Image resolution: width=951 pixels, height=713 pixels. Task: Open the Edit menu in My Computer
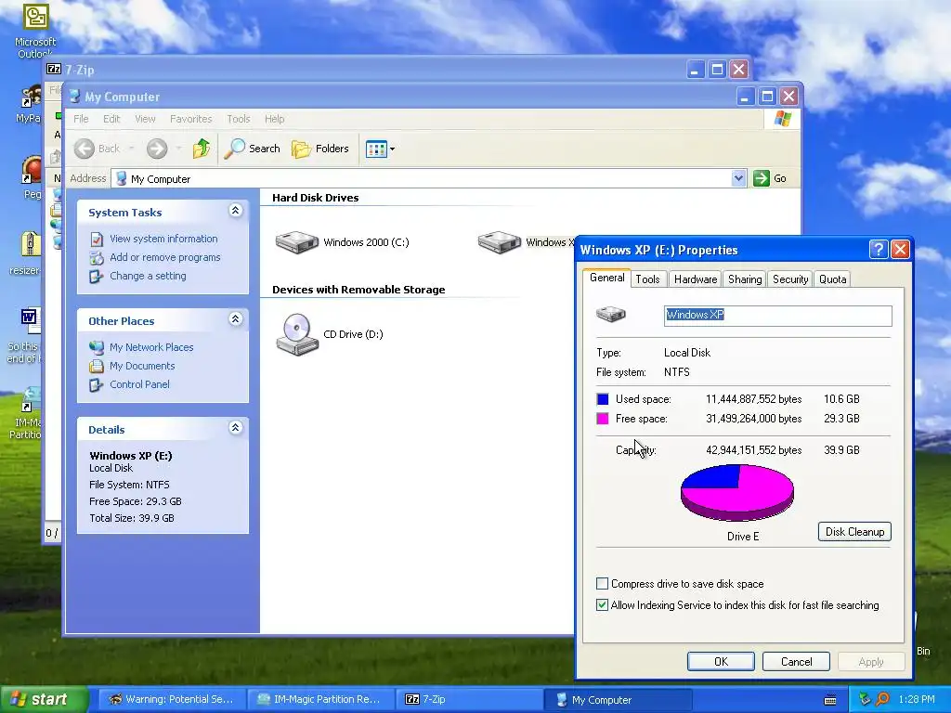pos(111,119)
